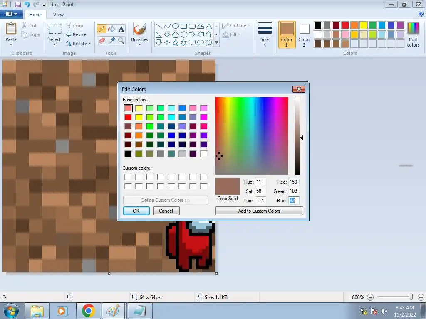
Task: Close the Edit Colors dialog
Action: coord(299,89)
